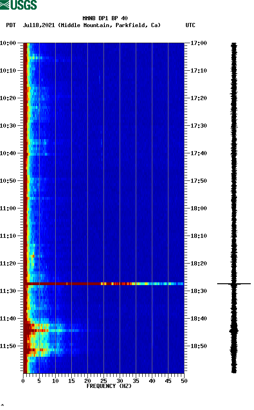Screen dimensions: 254x410
Task: Click the 18:20 UTC time label
Action: pyautogui.click(x=198, y=264)
